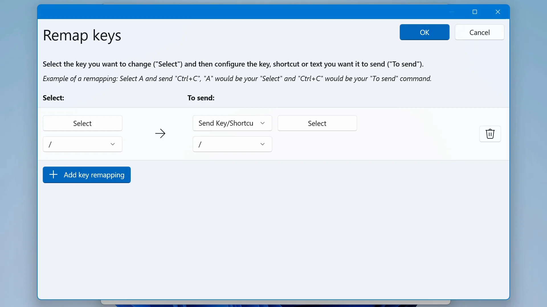Click the instruction sentence about selecting a key
Screen dimensions: 547x307
coord(233,64)
